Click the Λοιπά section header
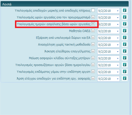 (64, 4)
